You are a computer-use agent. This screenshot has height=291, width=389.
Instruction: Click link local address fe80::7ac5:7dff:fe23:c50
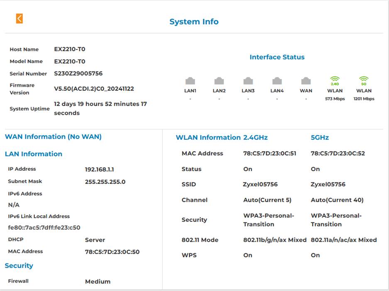click(x=44, y=227)
